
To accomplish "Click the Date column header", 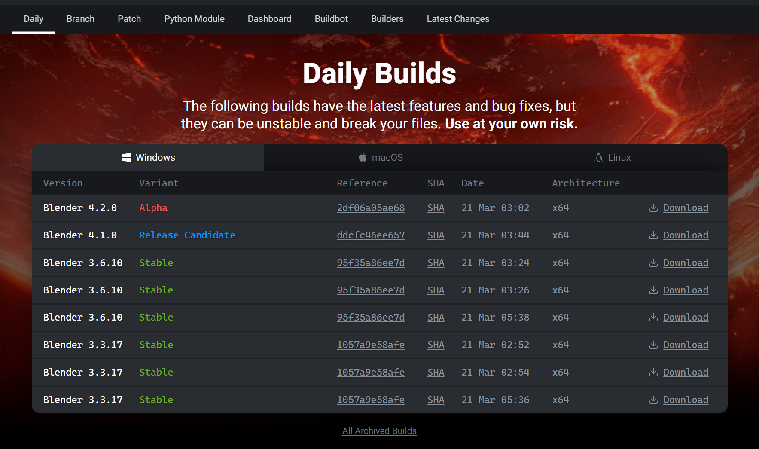I will 472,183.
